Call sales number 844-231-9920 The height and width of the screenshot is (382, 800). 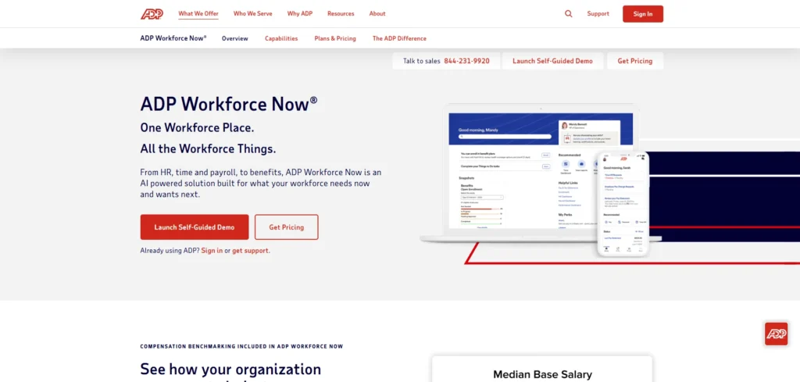[x=467, y=61]
